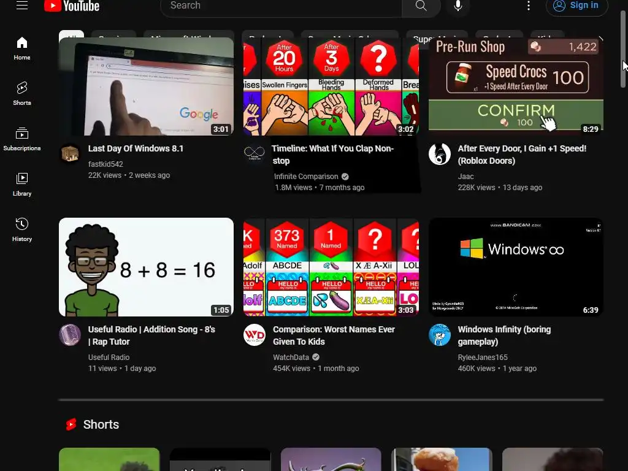The width and height of the screenshot is (628, 471).
Task: Open Last Day Of Windows 8.1 thumbnail
Action: [146, 86]
